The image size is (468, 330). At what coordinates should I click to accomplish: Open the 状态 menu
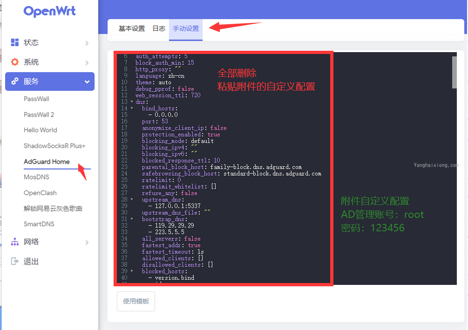pyautogui.click(x=50, y=42)
